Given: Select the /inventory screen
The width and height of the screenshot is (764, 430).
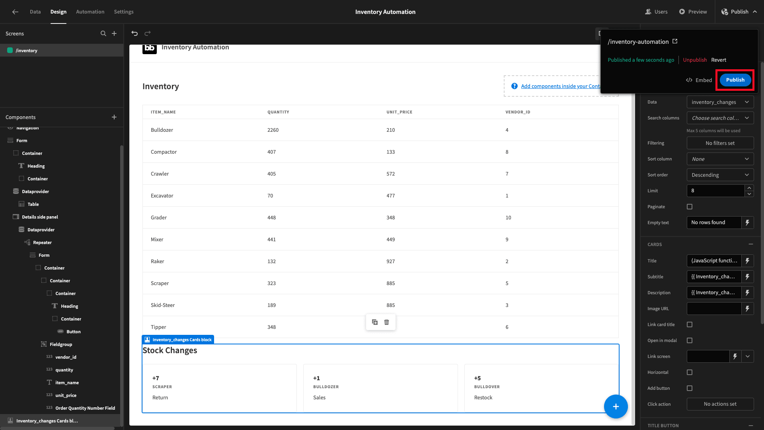Looking at the screenshot, I should 62,51.
